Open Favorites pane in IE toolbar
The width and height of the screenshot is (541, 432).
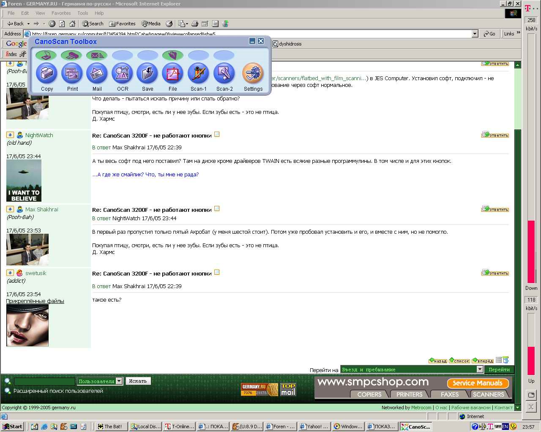point(122,24)
